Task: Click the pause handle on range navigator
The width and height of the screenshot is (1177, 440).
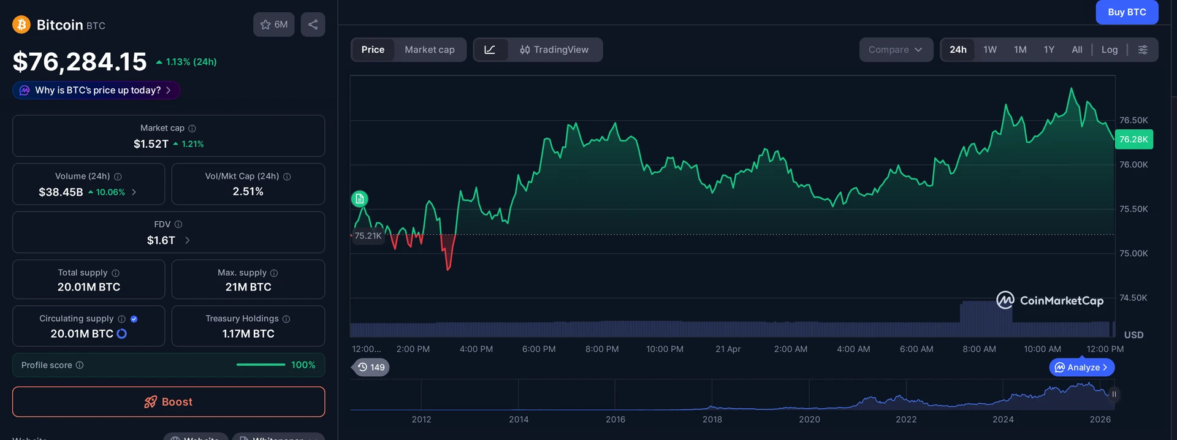Action: [x=1114, y=394]
